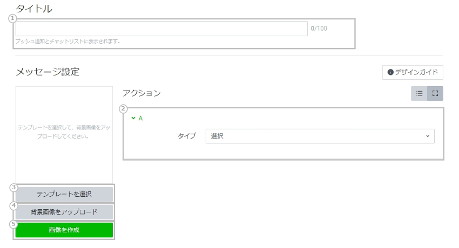The height and width of the screenshot is (248, 459).
Task: Click numbered marker 3 beside テンプレートを選択
Action: point(14,188)
